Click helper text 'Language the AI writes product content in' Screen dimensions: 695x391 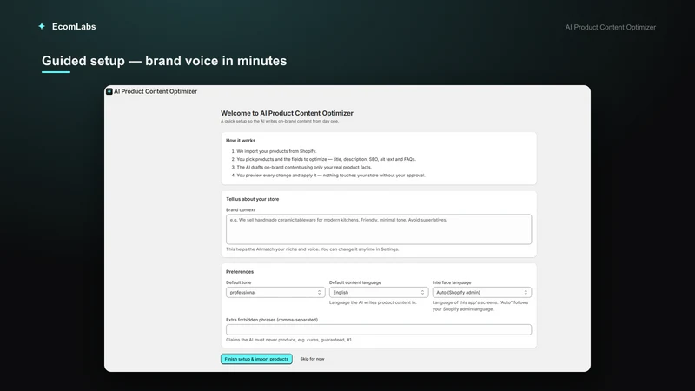[373, 302]
